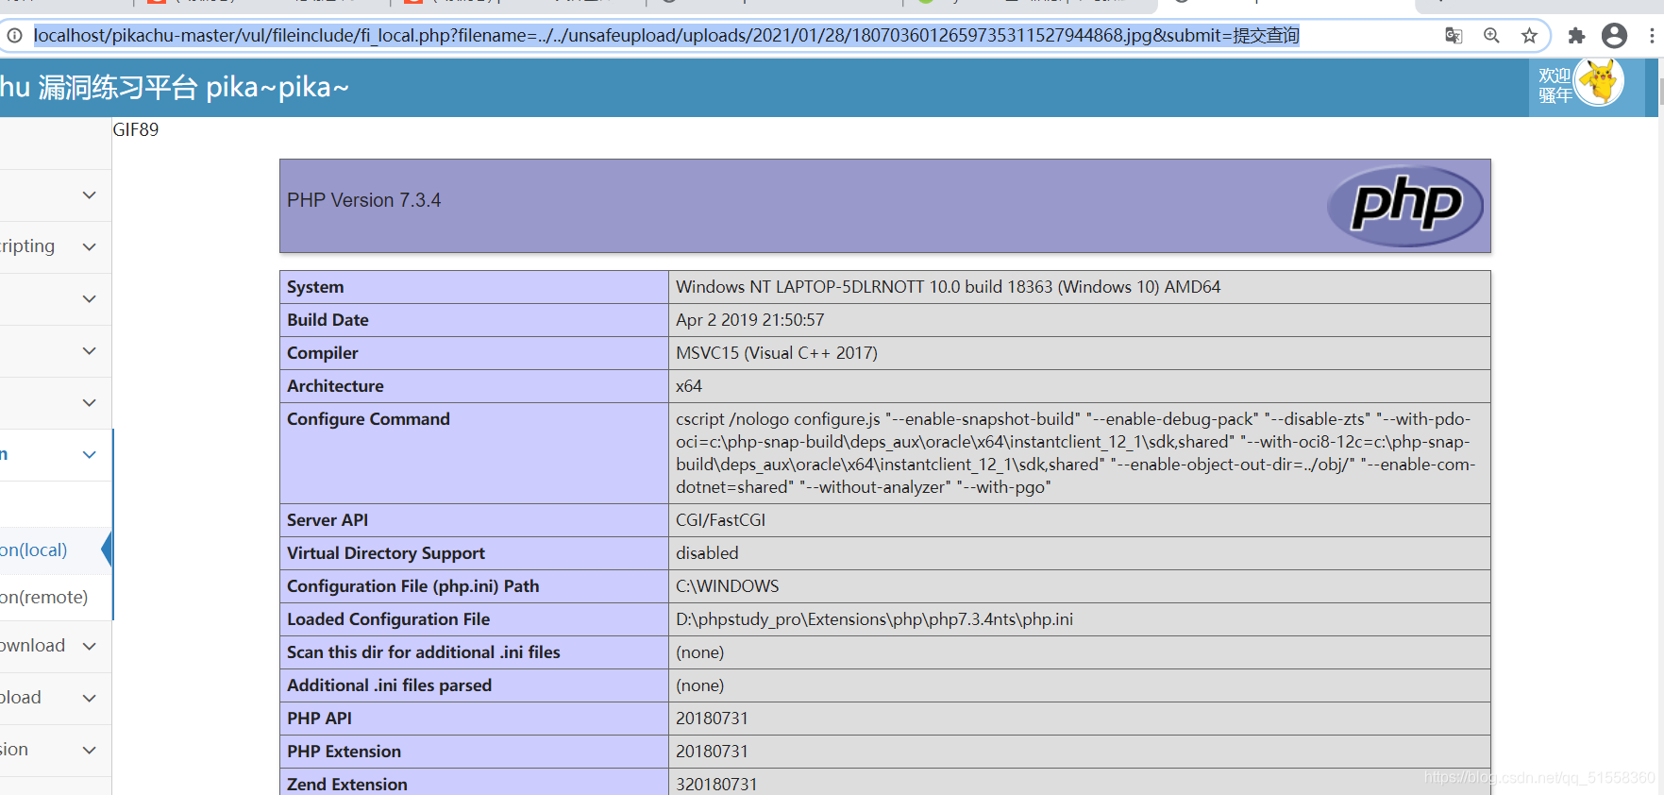Click the C:\WINDOWS value
Viewport: 1664px width, 795px height.
tap(727, 586)
